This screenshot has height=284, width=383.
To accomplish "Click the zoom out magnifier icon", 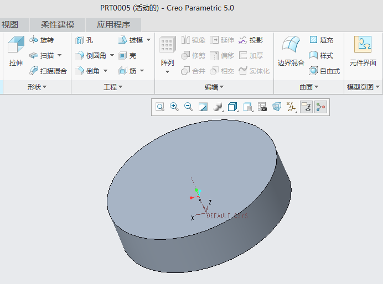I will (189, 107).
